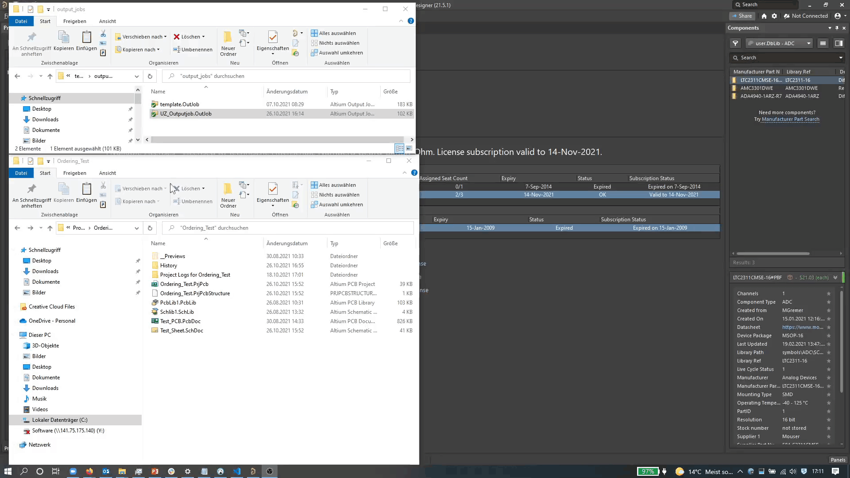Select the UZ_Outputjob.OutJob file
This screenshot has height=478, width=850.
click(185, 114)
